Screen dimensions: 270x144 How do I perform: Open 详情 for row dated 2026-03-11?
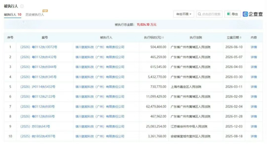coord(254,87)
